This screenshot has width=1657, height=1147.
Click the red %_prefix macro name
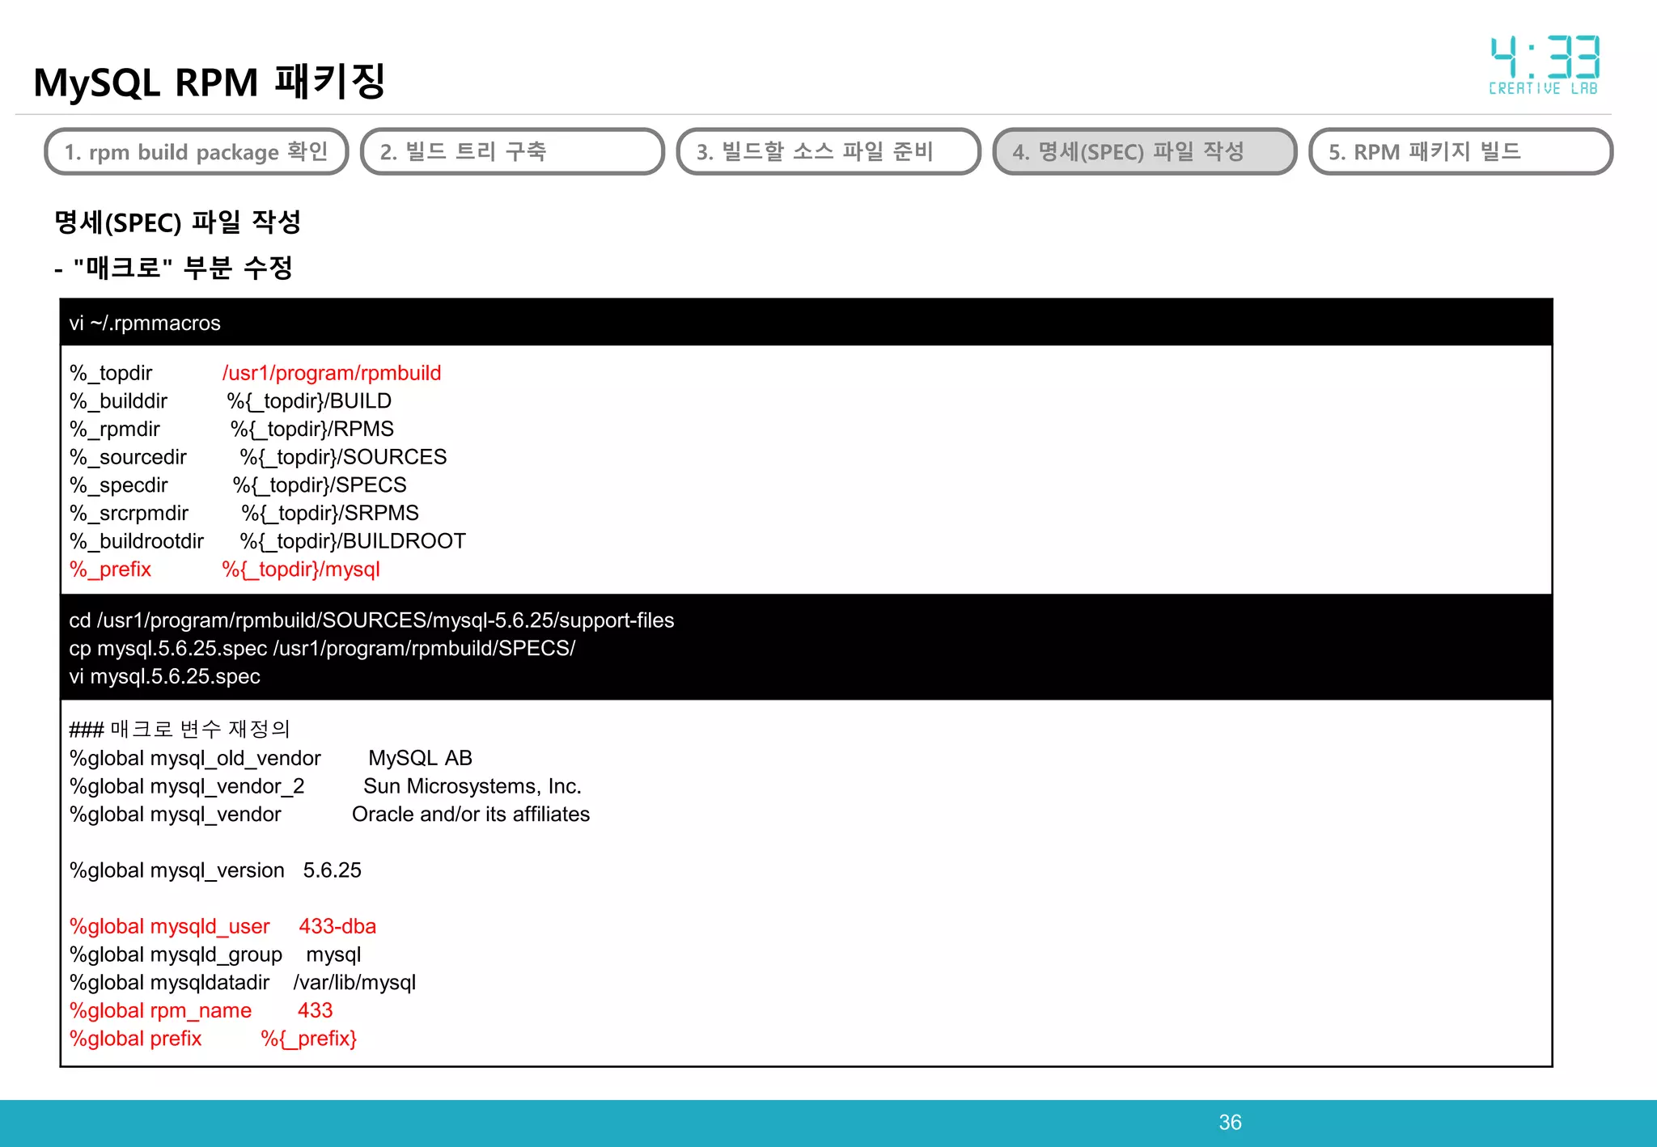110,569
